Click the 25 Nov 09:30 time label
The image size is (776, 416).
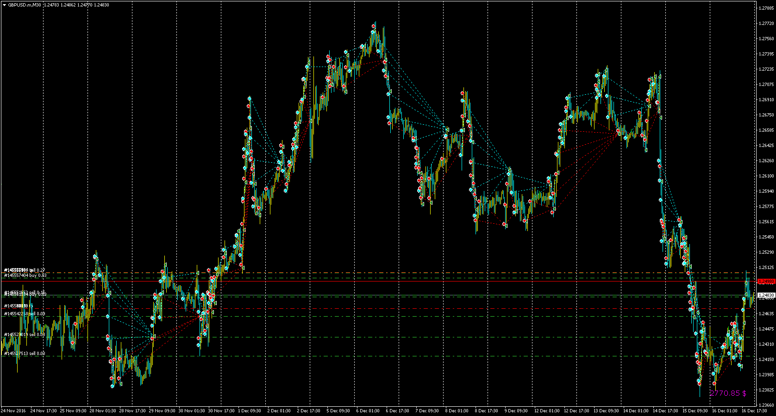click(73, 411)
